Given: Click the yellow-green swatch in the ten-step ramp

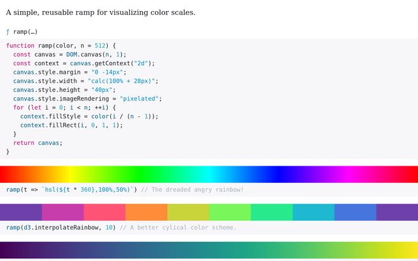Looking at the screenshot, I should (188, 212).
